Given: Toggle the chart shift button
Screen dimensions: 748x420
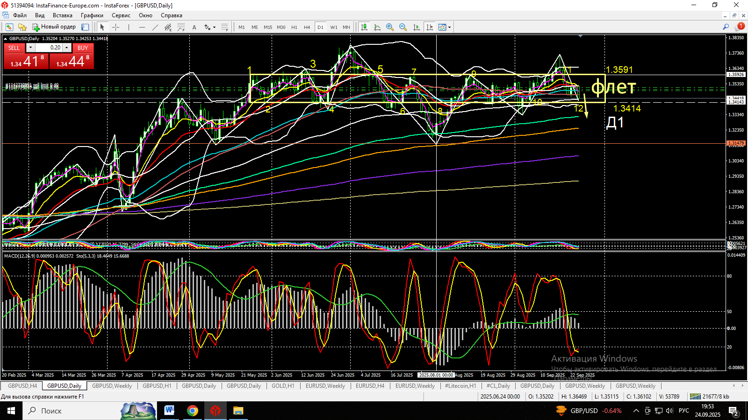Looking at the screenshot, I should pyautogui.click(x=429, y=27).
